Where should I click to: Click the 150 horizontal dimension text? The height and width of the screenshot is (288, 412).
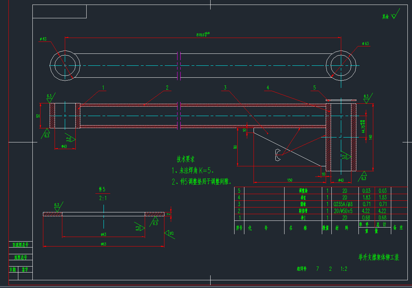click(x=289, y=180)
